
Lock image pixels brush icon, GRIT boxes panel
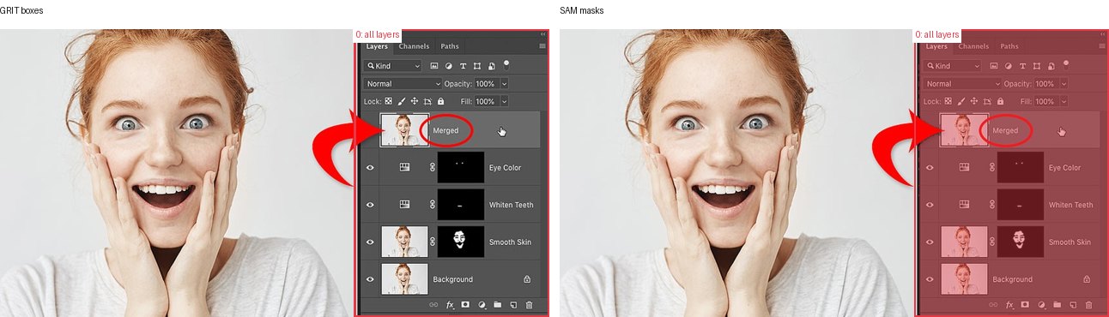[x=402, y=101]
